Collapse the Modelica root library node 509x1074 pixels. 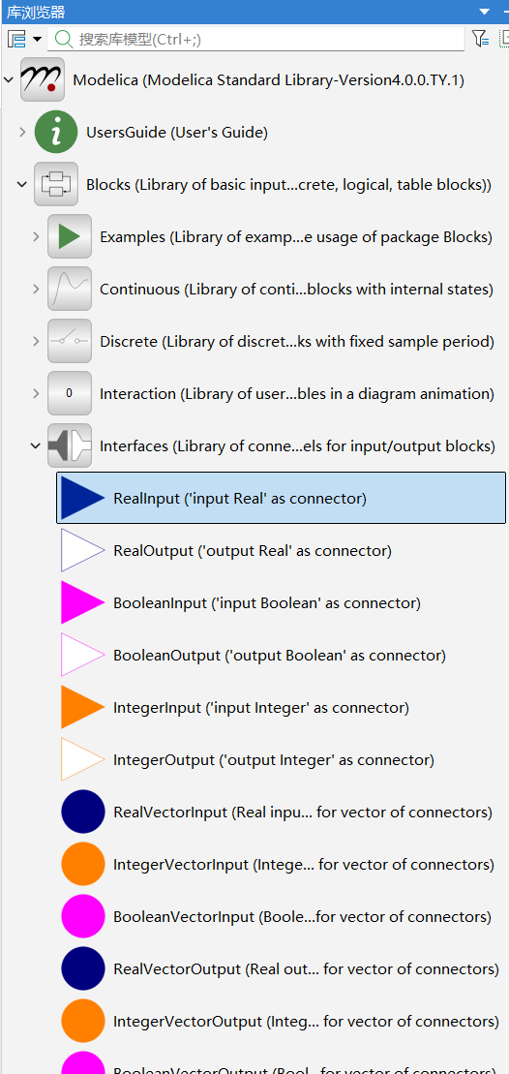[8, 80]
